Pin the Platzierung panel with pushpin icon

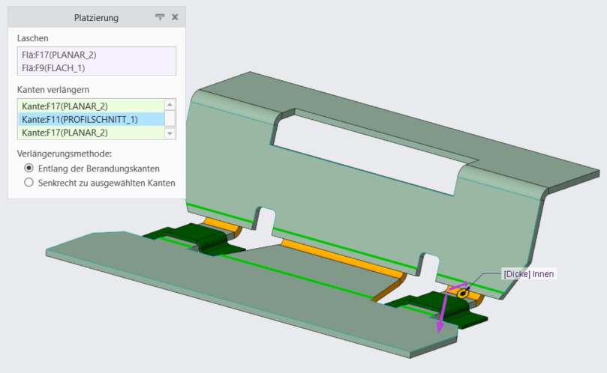pyautogui.click(x=160, y=17)
